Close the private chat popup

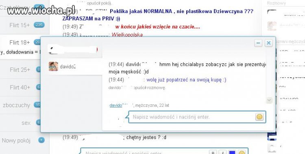coord(269,43)
